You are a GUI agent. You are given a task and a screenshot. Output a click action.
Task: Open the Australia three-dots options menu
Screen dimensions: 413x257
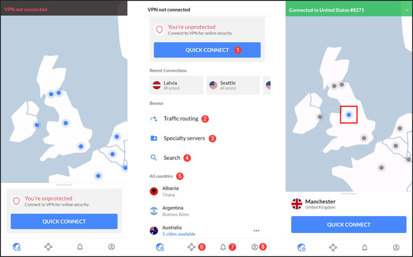point(257,230)
